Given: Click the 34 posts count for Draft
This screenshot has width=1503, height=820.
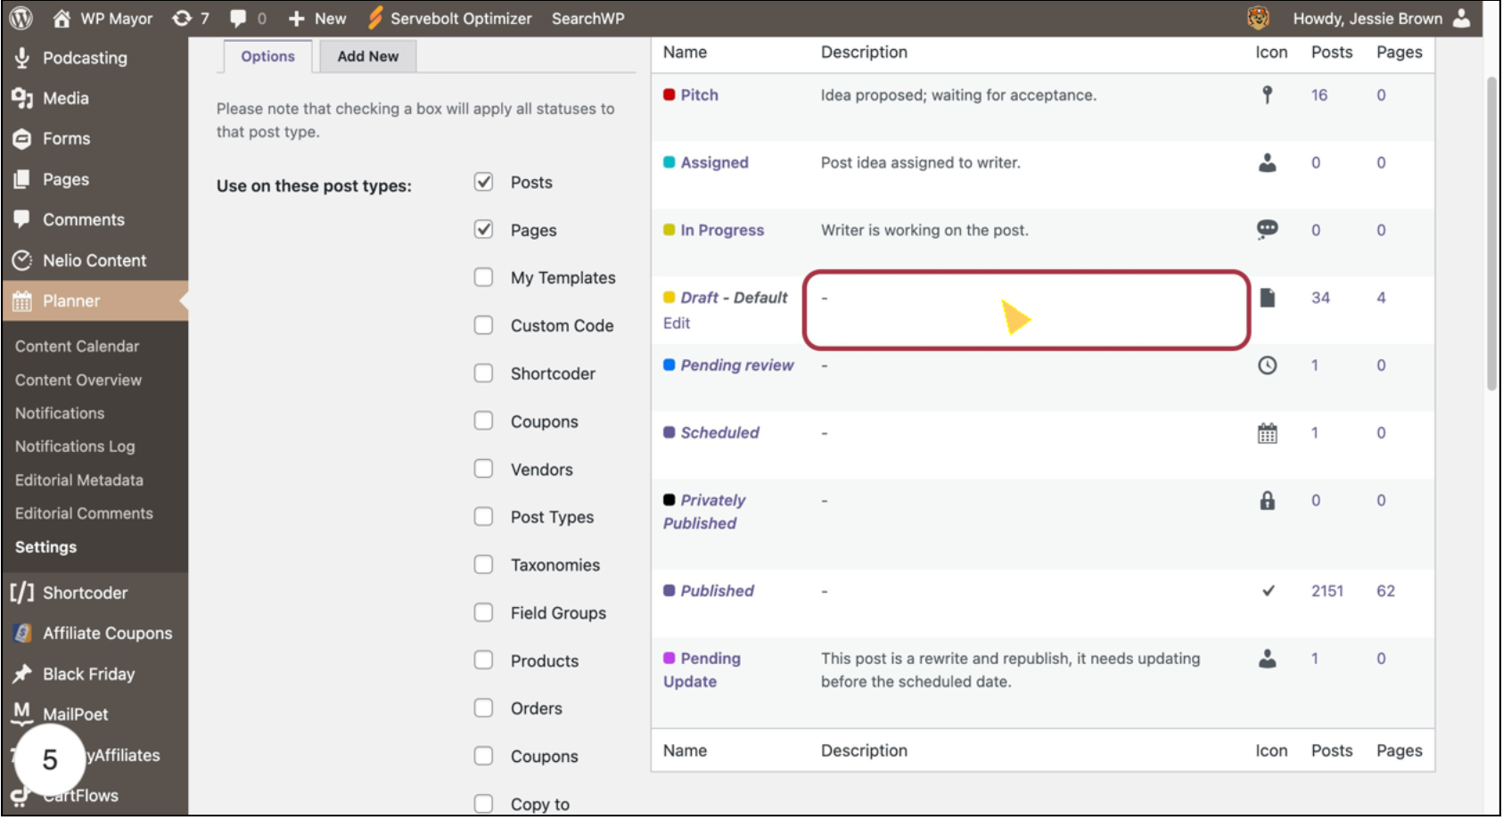Looking at the screenshot, I should point(1320,298).
